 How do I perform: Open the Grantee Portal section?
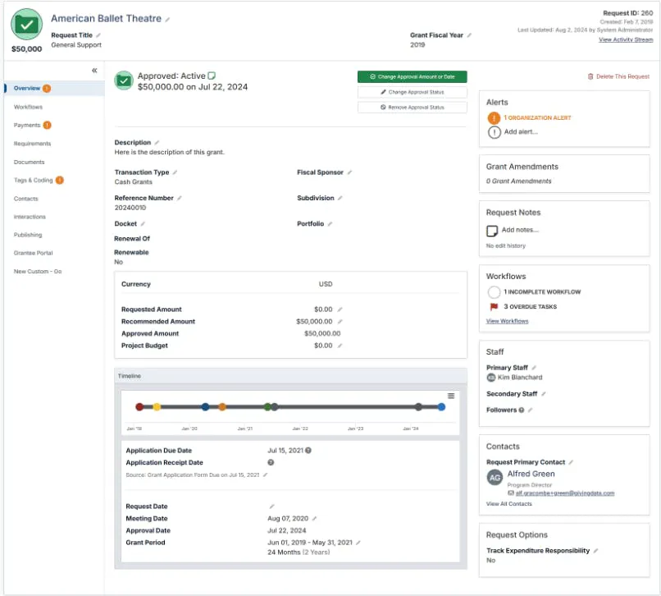[34, 253]
